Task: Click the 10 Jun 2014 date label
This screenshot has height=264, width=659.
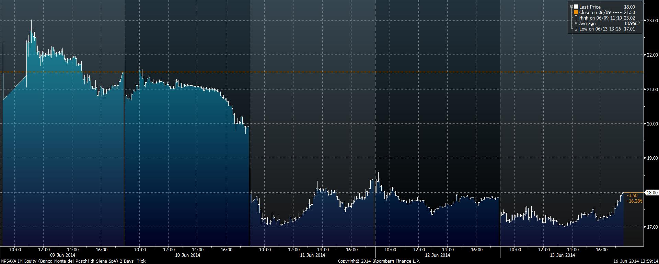Action: [x=187, y=255]
